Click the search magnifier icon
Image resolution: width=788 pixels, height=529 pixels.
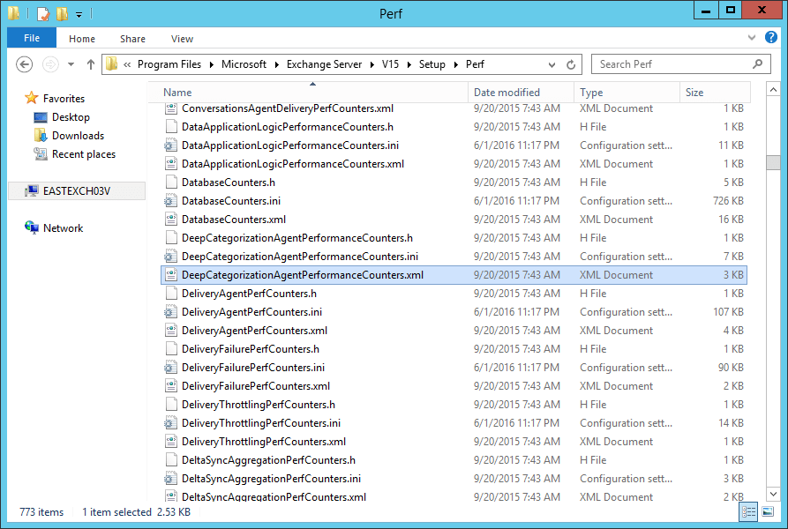coord(758,63)
